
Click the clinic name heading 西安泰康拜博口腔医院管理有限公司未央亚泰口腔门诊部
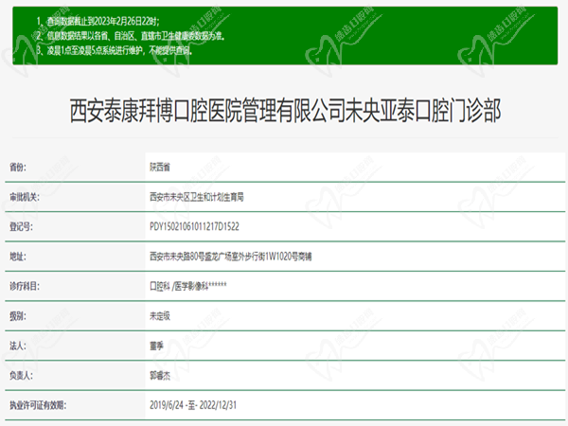point(285,111)
